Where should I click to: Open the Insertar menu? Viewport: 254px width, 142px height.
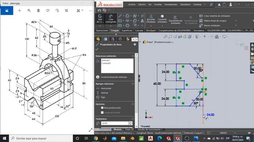pos(158,4)
